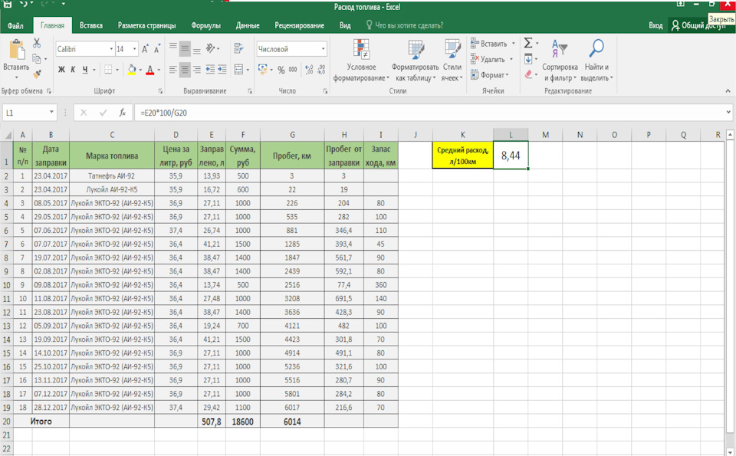The width and height of the screenshot is (736, 456).
Task: Select the Format Painter brush icon
Action: [37, 74]
